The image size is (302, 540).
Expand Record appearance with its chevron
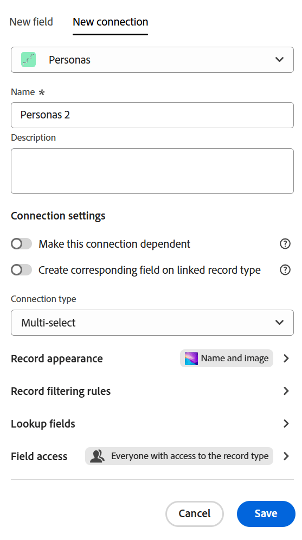coord(286,359)
